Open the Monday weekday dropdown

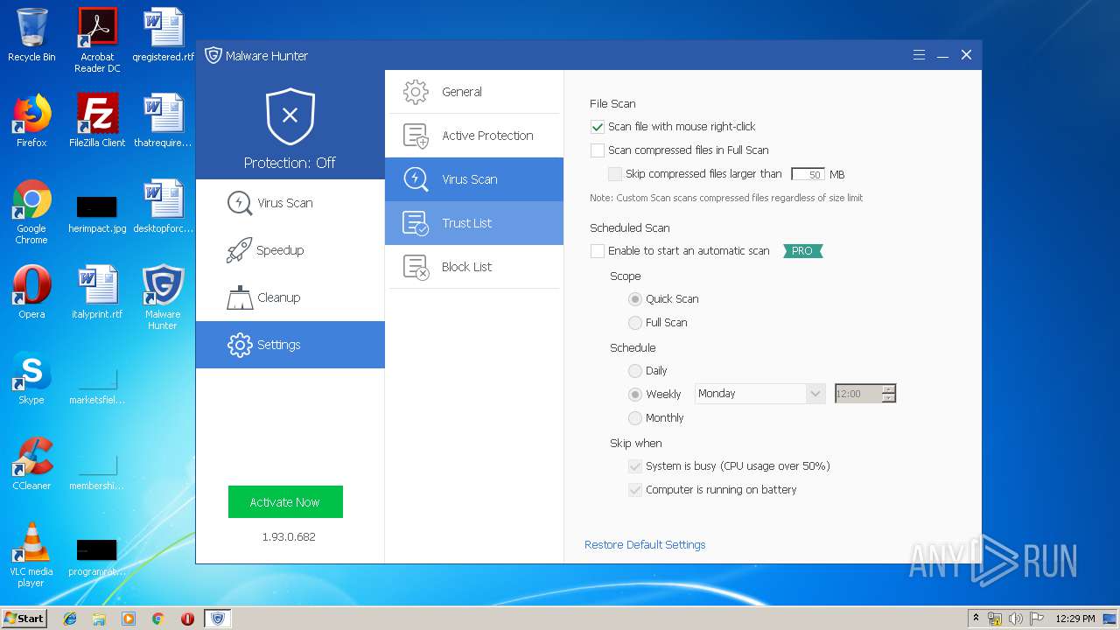760,394
